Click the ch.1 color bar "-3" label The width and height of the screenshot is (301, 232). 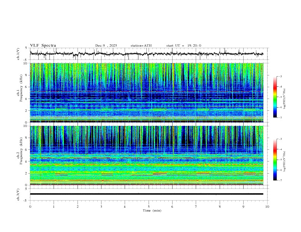(280, 76)
